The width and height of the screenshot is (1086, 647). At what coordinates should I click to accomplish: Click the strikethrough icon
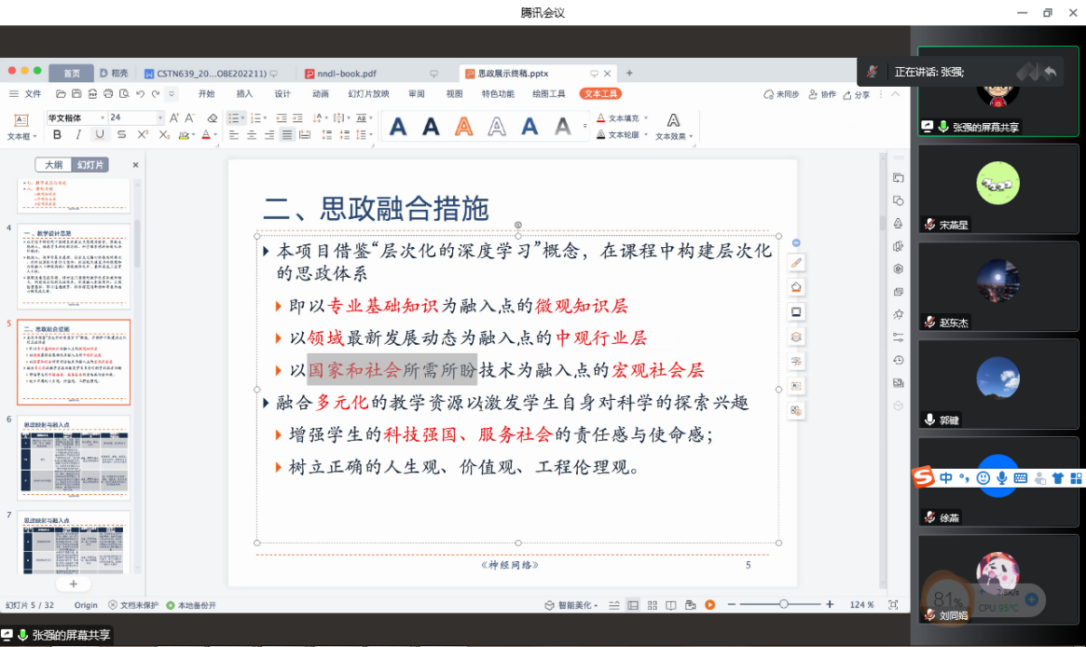(x=121, y=135)
